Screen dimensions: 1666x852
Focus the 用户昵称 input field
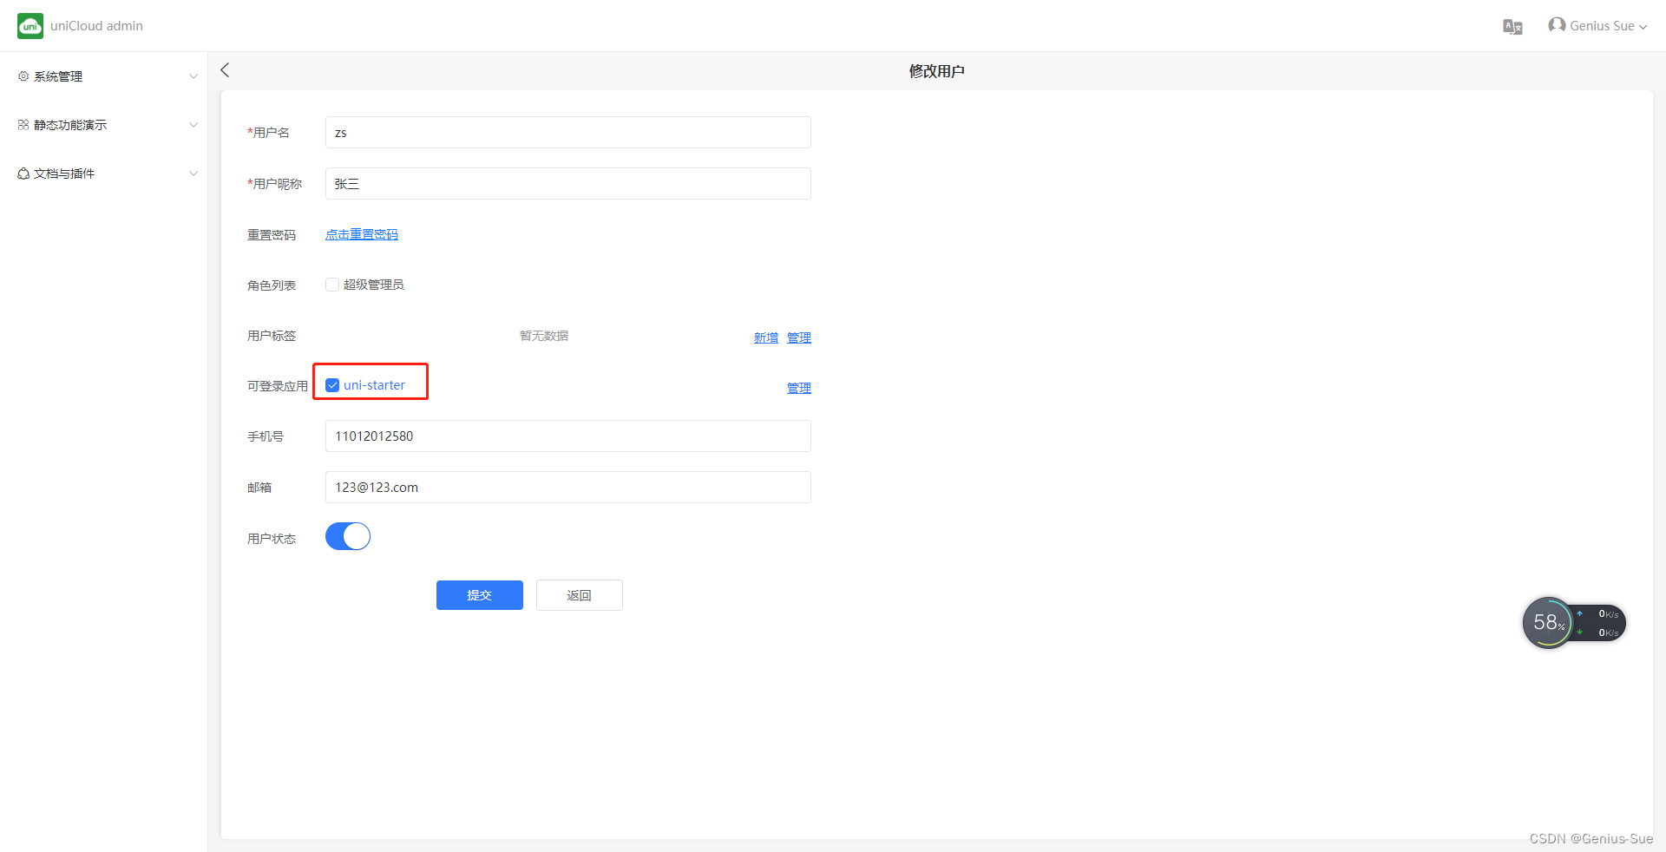click(568, 184)
